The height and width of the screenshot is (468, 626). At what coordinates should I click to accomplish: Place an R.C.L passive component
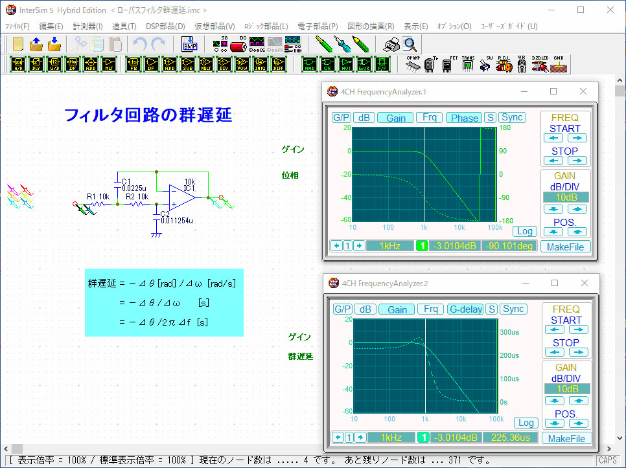[504, 64]
